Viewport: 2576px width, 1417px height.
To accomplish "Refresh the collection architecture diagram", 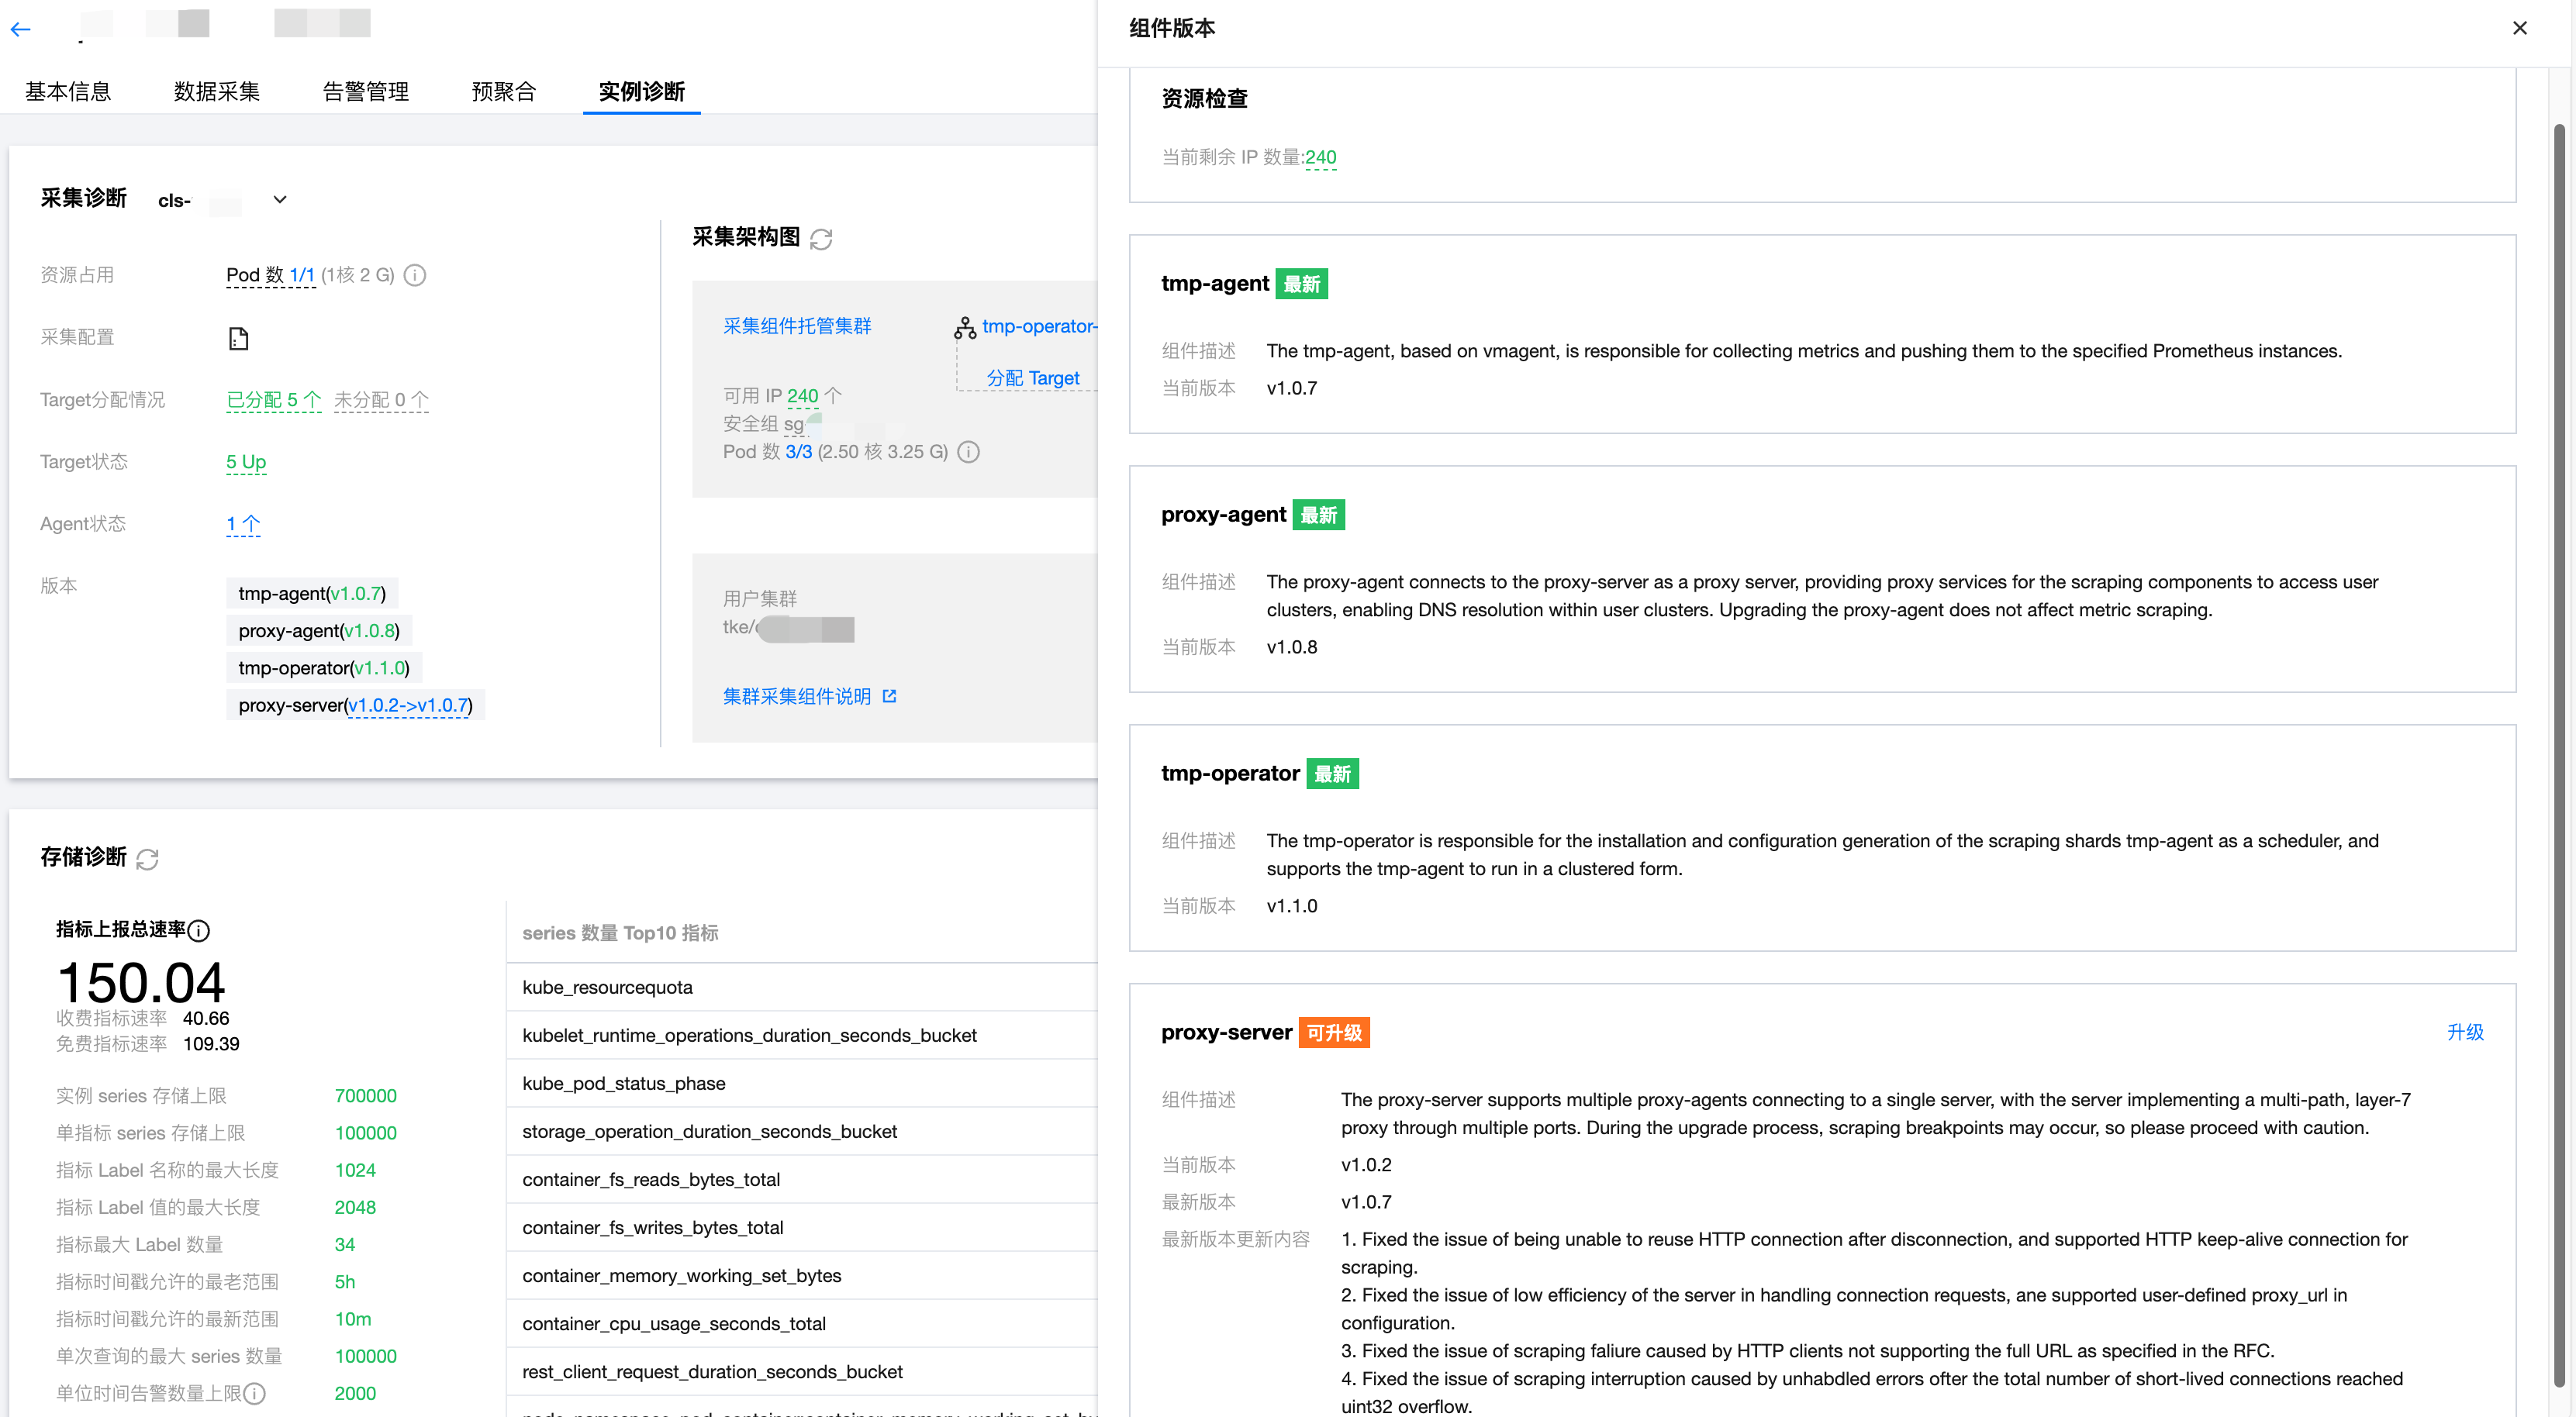I will tap(821, 239).
